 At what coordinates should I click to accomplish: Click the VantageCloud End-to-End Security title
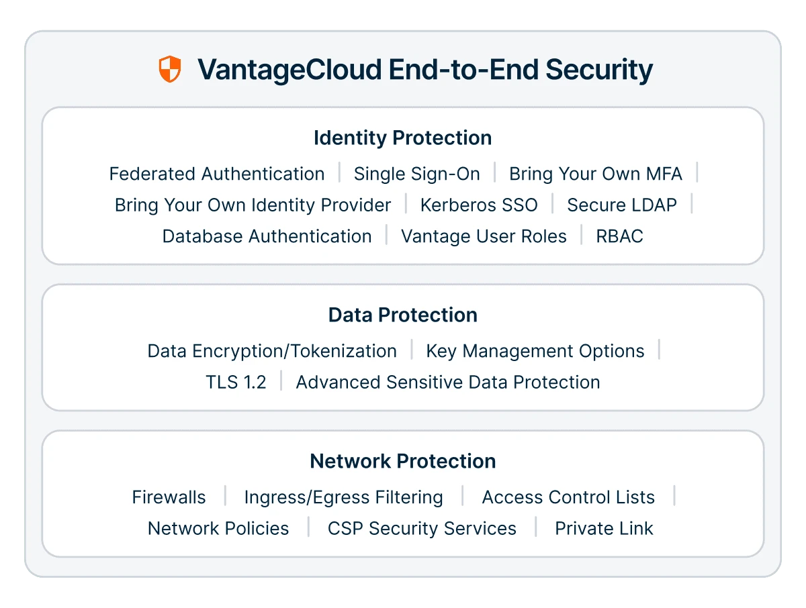pyautogui.click(x=425, y=70)
